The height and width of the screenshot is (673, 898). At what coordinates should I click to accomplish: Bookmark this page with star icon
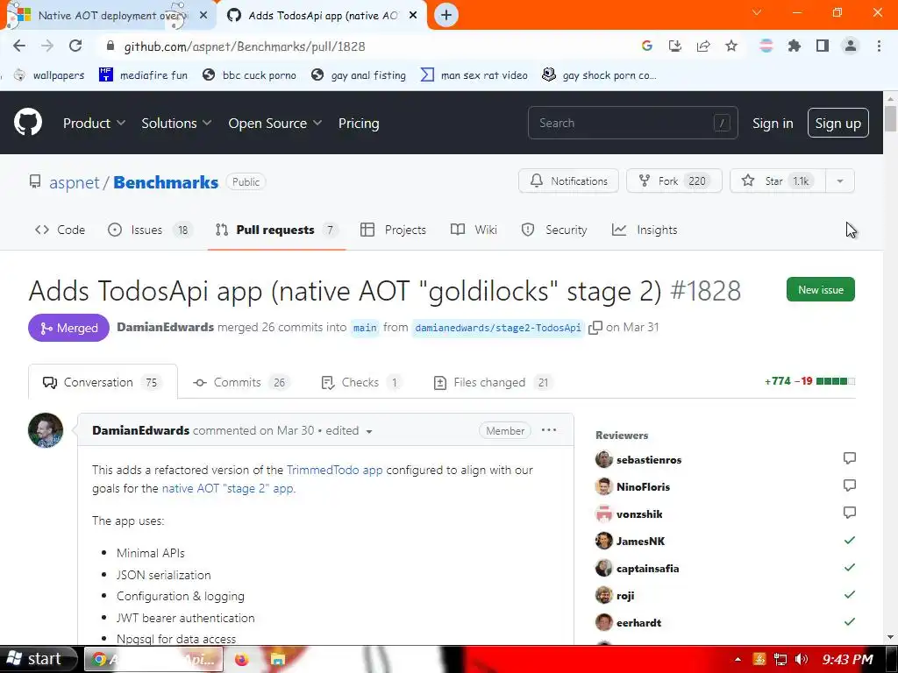[731, 46]
